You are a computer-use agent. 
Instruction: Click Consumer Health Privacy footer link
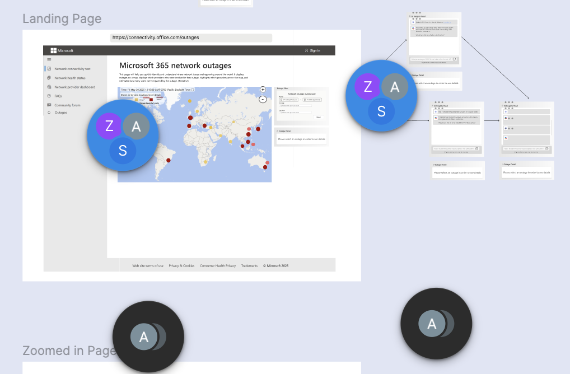click(218, 266)
